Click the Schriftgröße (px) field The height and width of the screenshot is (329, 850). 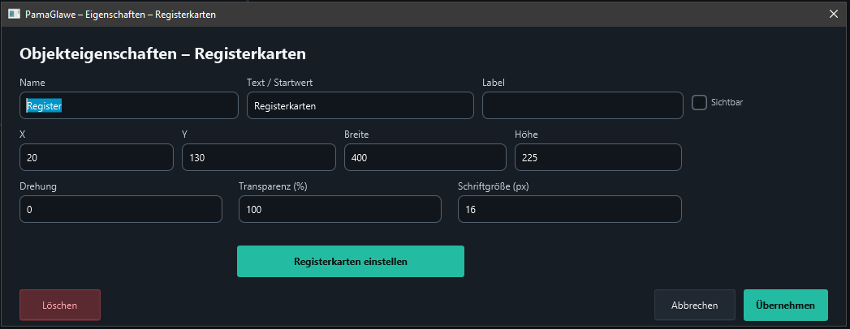click(x=570, y=209)
